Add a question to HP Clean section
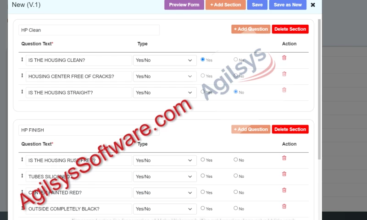Image resolution: width=367 pixels, height=220 pixels. 250,29
